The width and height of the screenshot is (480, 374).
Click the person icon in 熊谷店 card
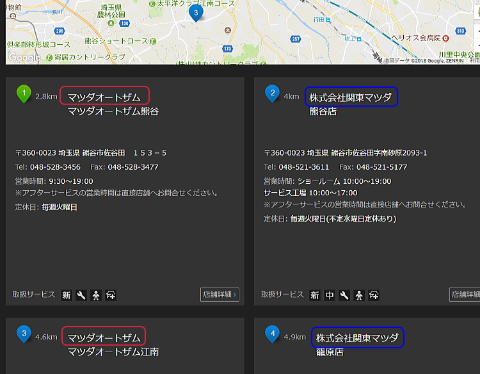click(x=359, y=295)
